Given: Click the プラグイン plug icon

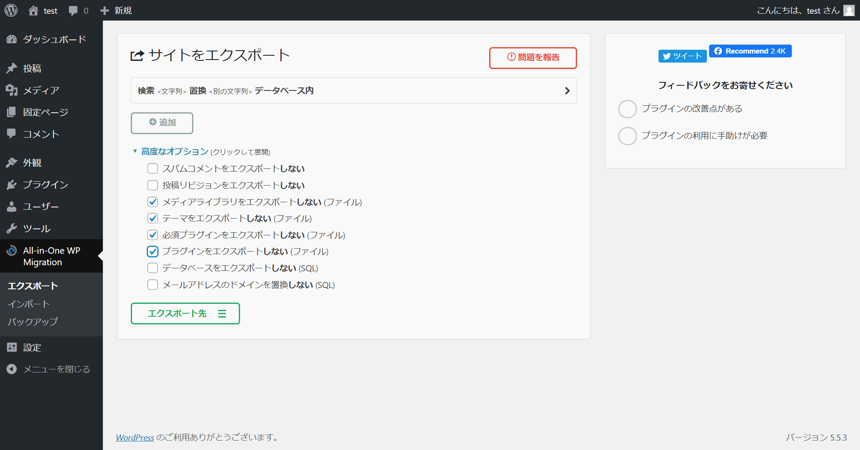Looking at the screenshot, I should (12, 184).
